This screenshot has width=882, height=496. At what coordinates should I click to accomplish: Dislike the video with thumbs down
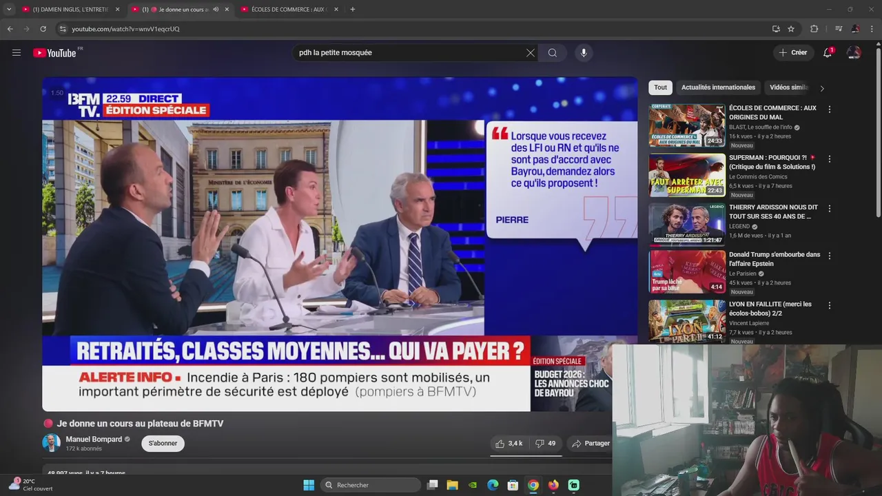click(x=546, y=444)
